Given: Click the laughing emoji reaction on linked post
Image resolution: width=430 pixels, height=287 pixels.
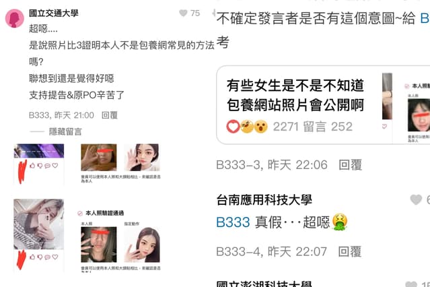Looking at the screenshot, I should [247, 127].
